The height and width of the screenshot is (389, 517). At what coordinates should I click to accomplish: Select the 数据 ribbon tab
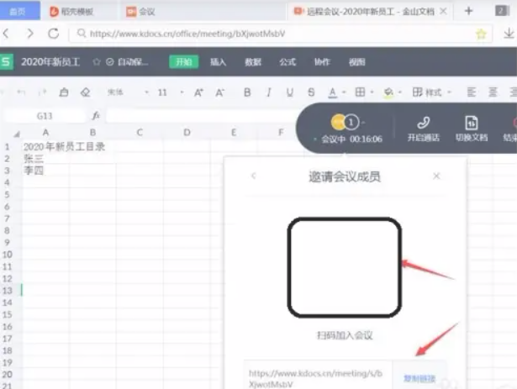coord(253,62)
